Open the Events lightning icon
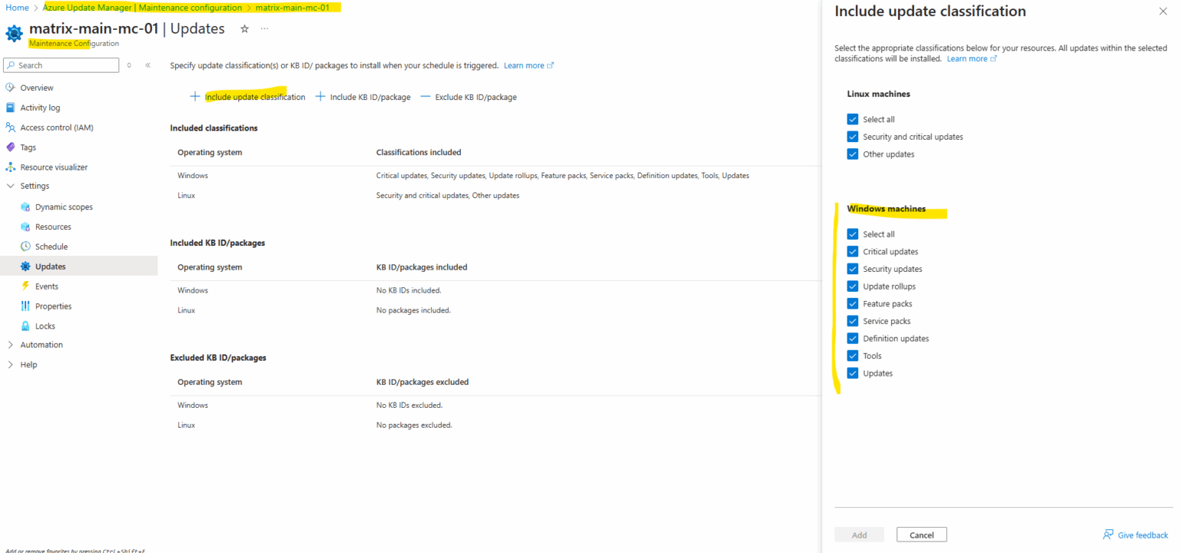Viewport: 1180px width, 553px height. point(24,286)
